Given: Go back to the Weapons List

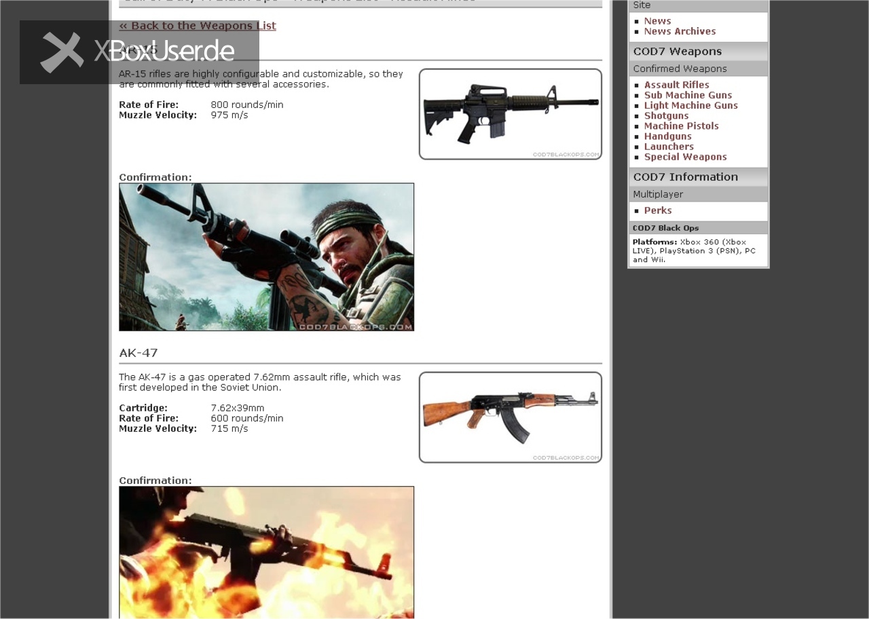Looking at the screenshot, I should 198,26.
